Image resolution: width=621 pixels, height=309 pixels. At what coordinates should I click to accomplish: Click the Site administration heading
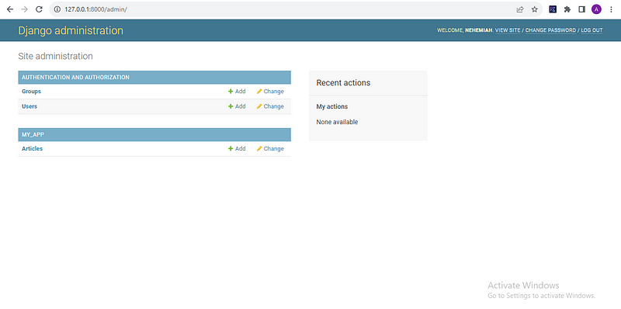tap(55, 56)
